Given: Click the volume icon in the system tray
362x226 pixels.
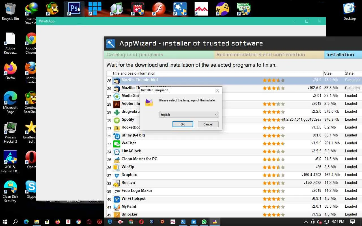Looking at the screenshot, I should point(320,222).
